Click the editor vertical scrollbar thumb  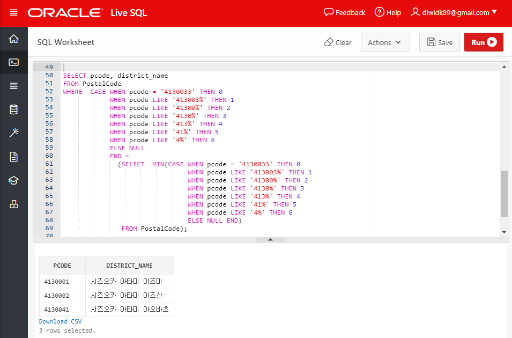coord(504,194)
